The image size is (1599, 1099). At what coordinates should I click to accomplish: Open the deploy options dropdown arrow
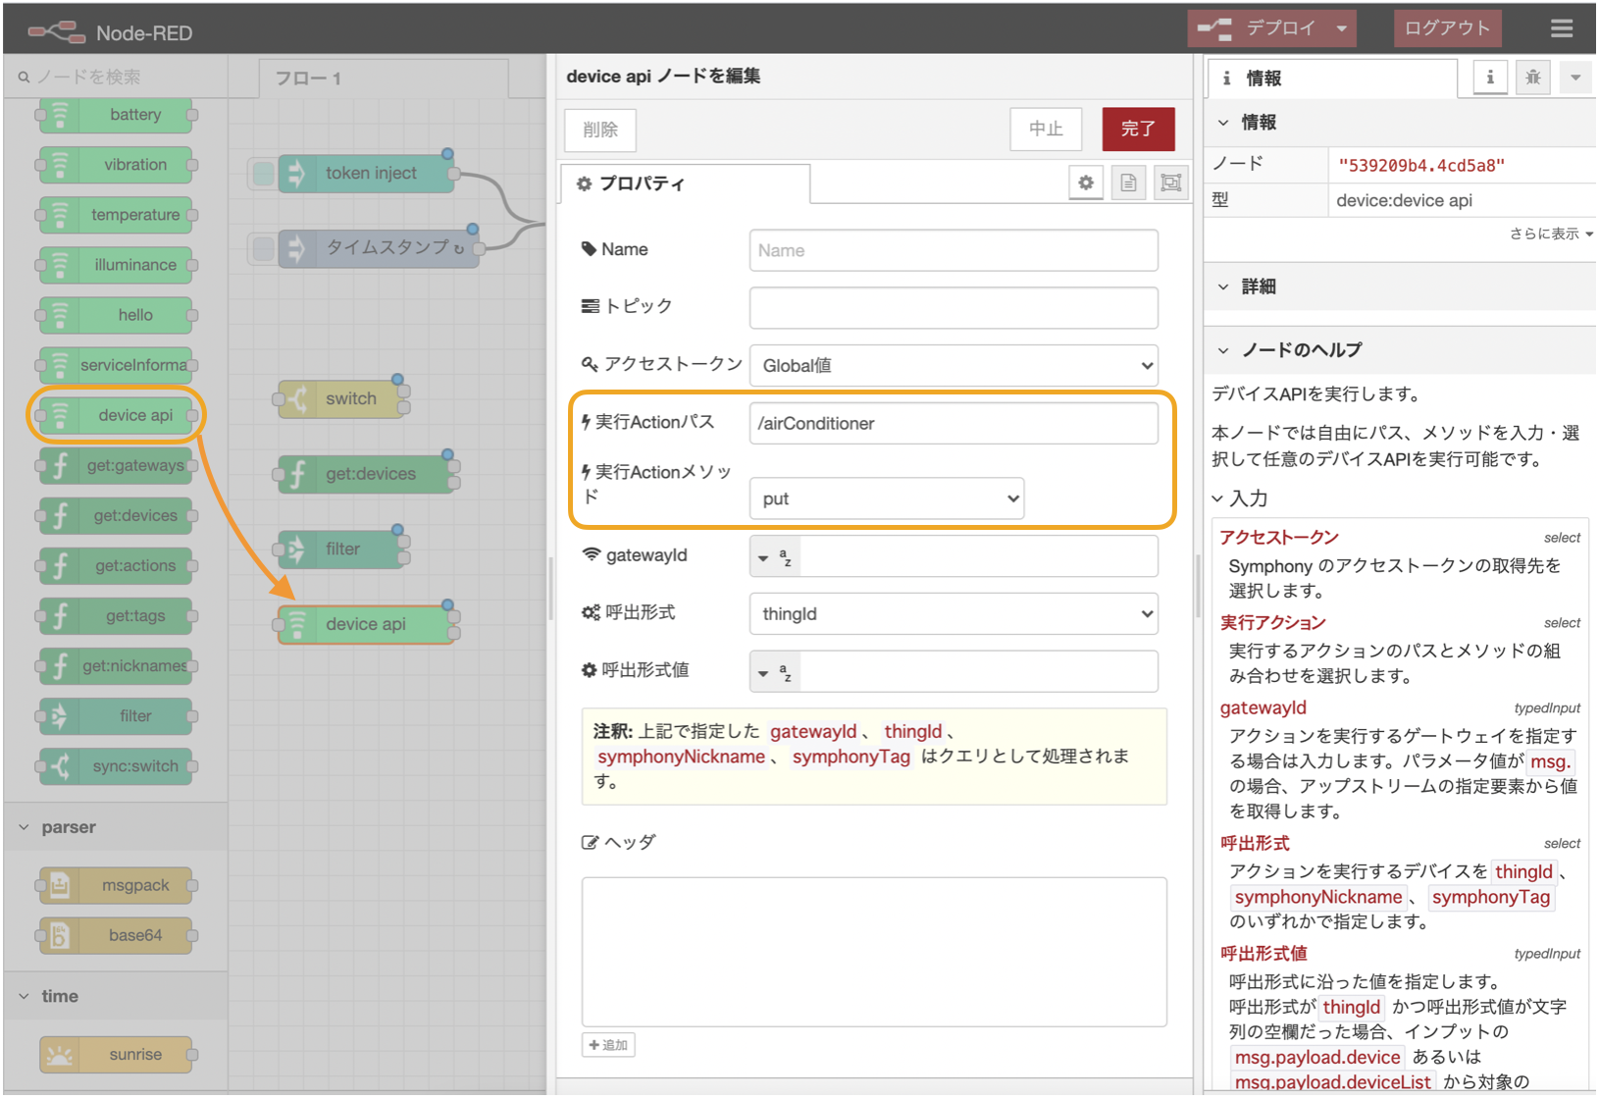[x=1342, y=28]
